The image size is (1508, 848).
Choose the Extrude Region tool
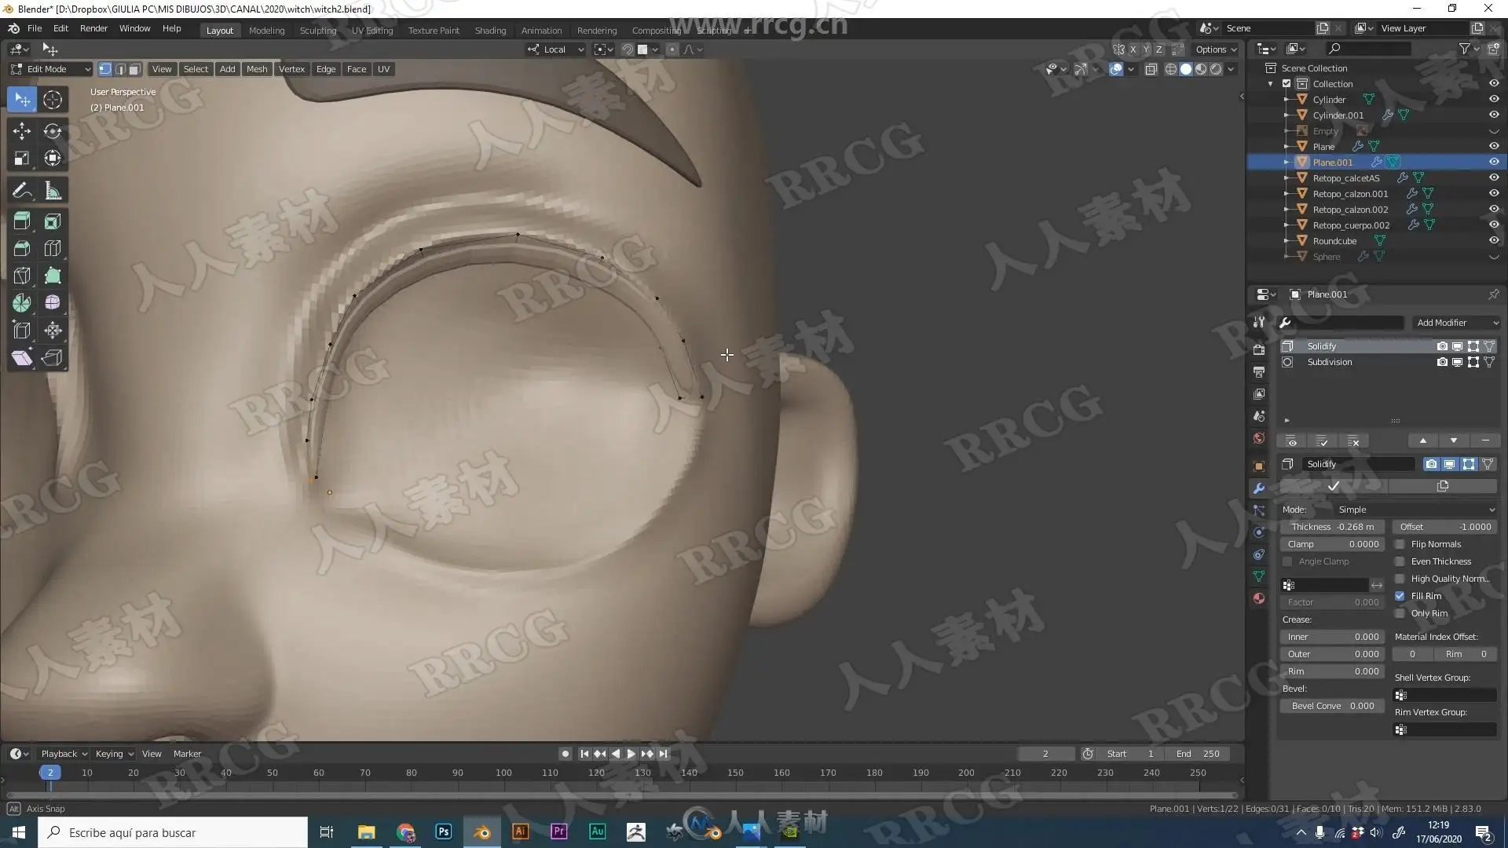(21, 221)
